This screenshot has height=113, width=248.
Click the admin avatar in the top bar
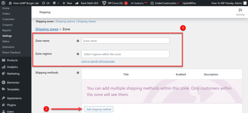245,3
